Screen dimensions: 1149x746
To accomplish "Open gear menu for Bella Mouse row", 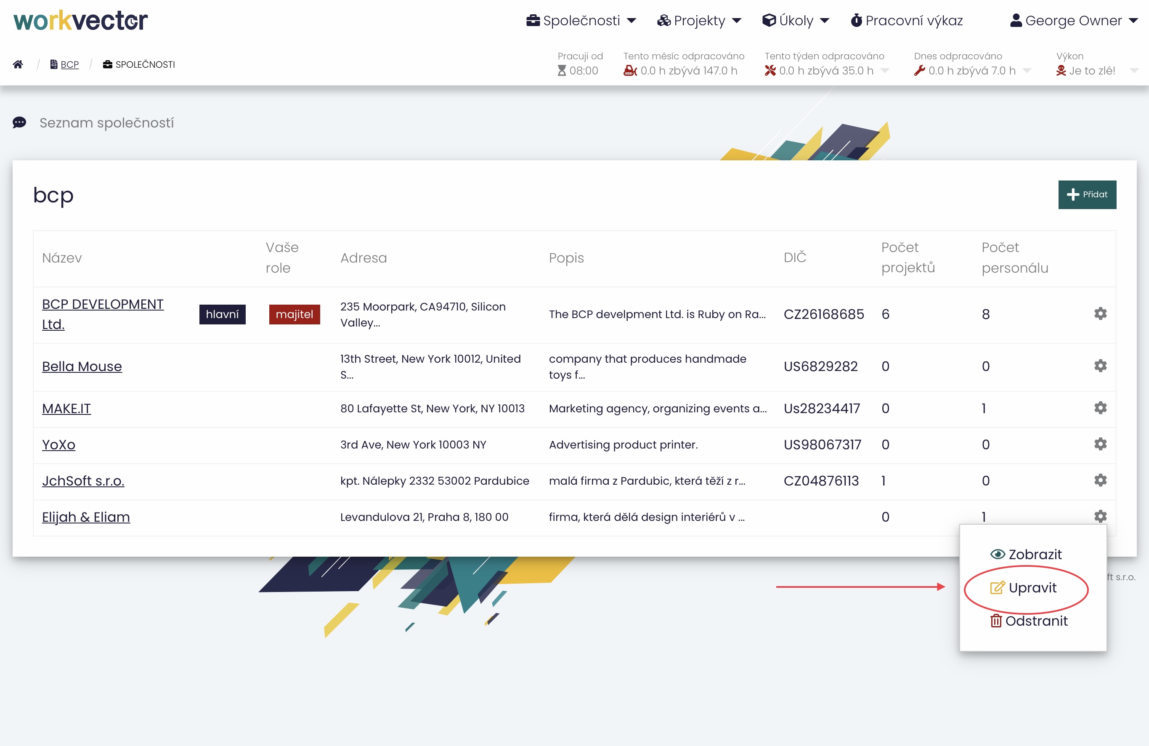I will point(1100,366).
